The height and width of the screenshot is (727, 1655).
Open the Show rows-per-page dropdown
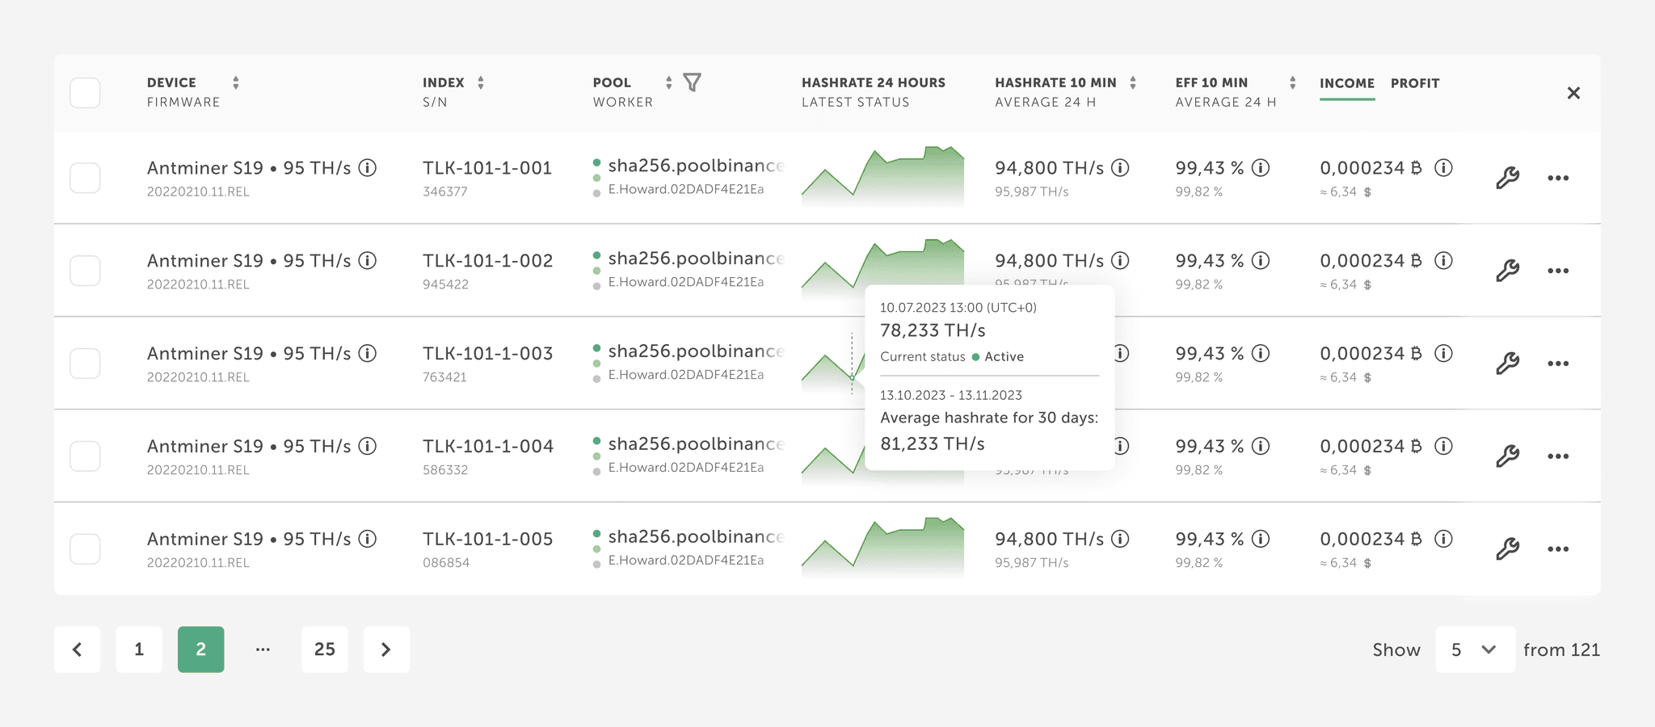(1475, 649)
